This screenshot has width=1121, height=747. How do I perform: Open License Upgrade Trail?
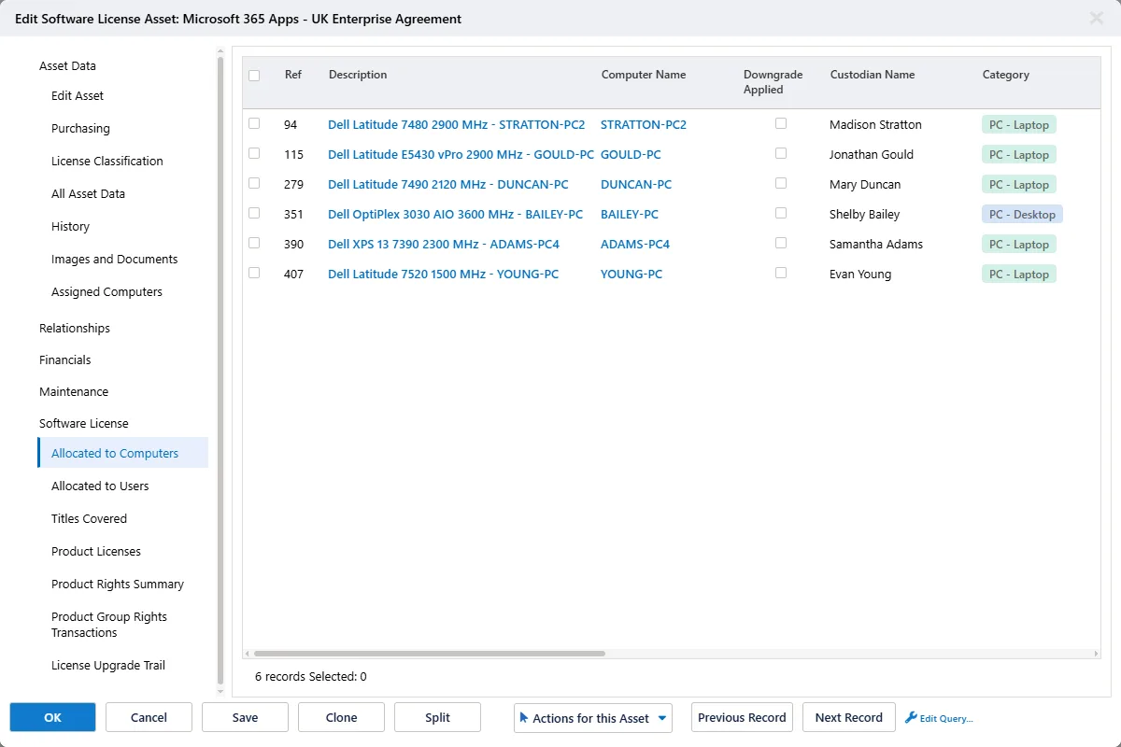tap(108, 666)
